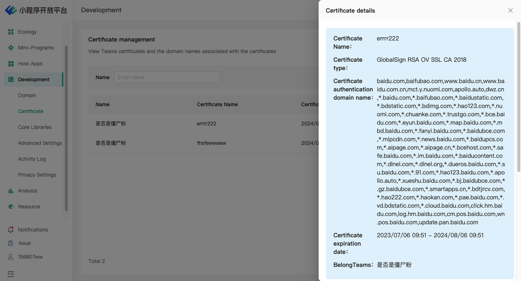The image size is (521, 281).
Task: Click the team name in the fhsfewewew row
Action: point(111,143)
